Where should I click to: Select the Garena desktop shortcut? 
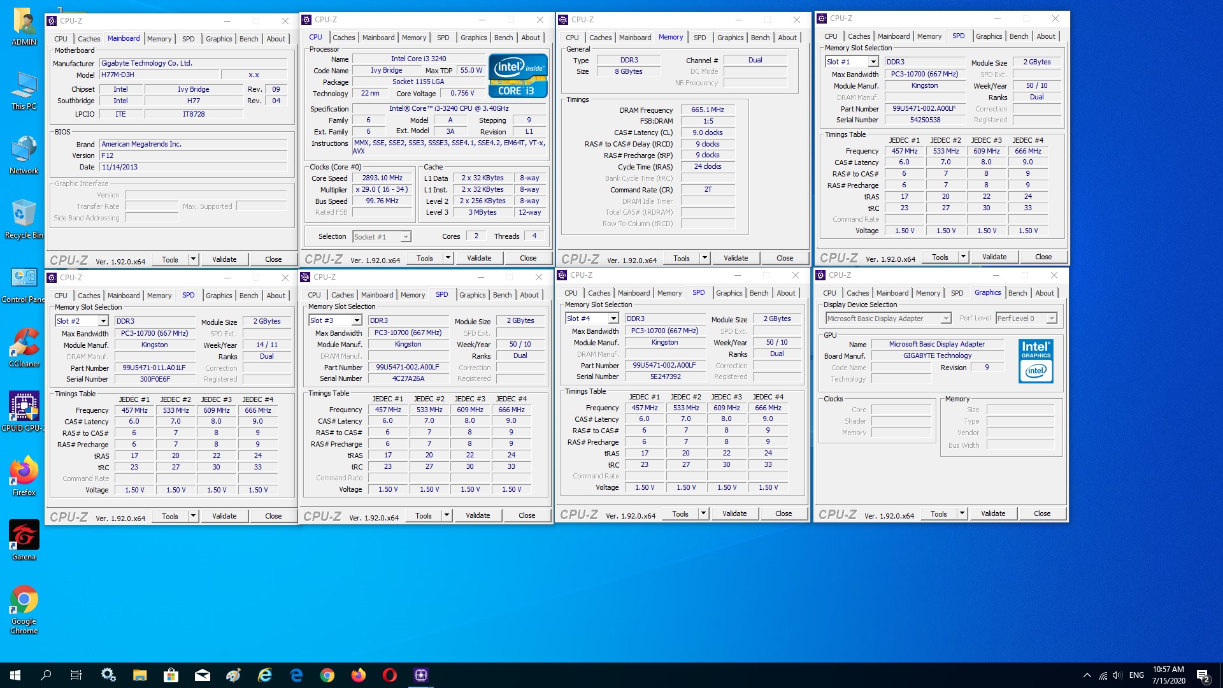(24, 541)
